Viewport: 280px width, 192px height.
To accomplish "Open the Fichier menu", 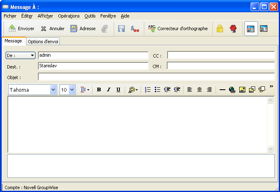I will [10, 16].
